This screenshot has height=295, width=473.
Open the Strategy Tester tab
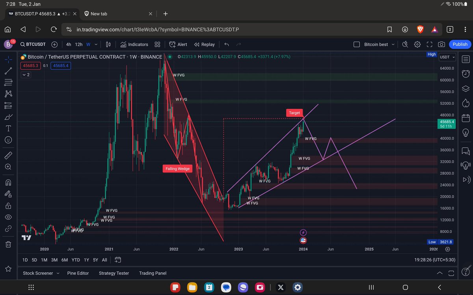point(114,273)
